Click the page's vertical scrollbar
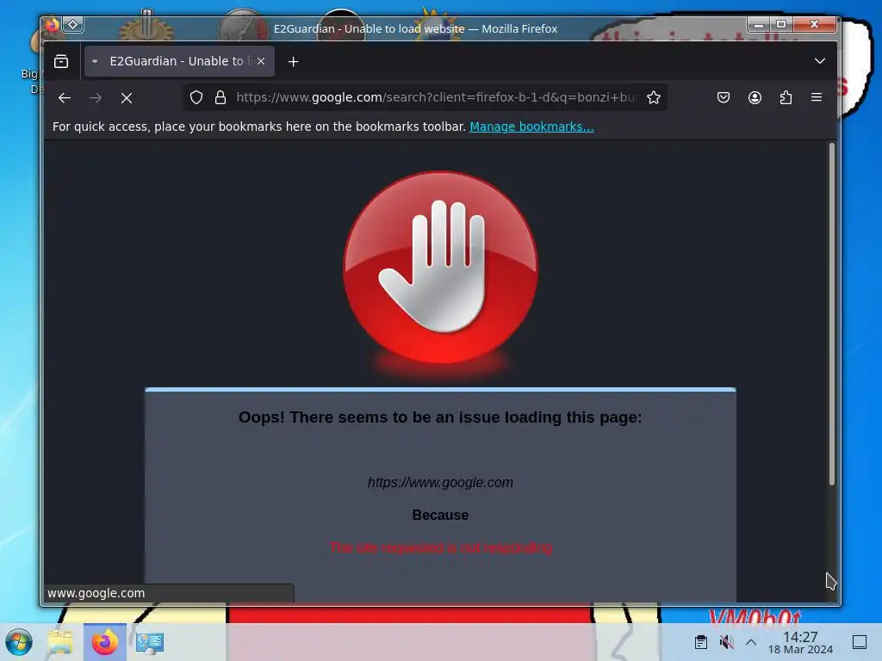 pyautogui.click(x=832, y=313)
